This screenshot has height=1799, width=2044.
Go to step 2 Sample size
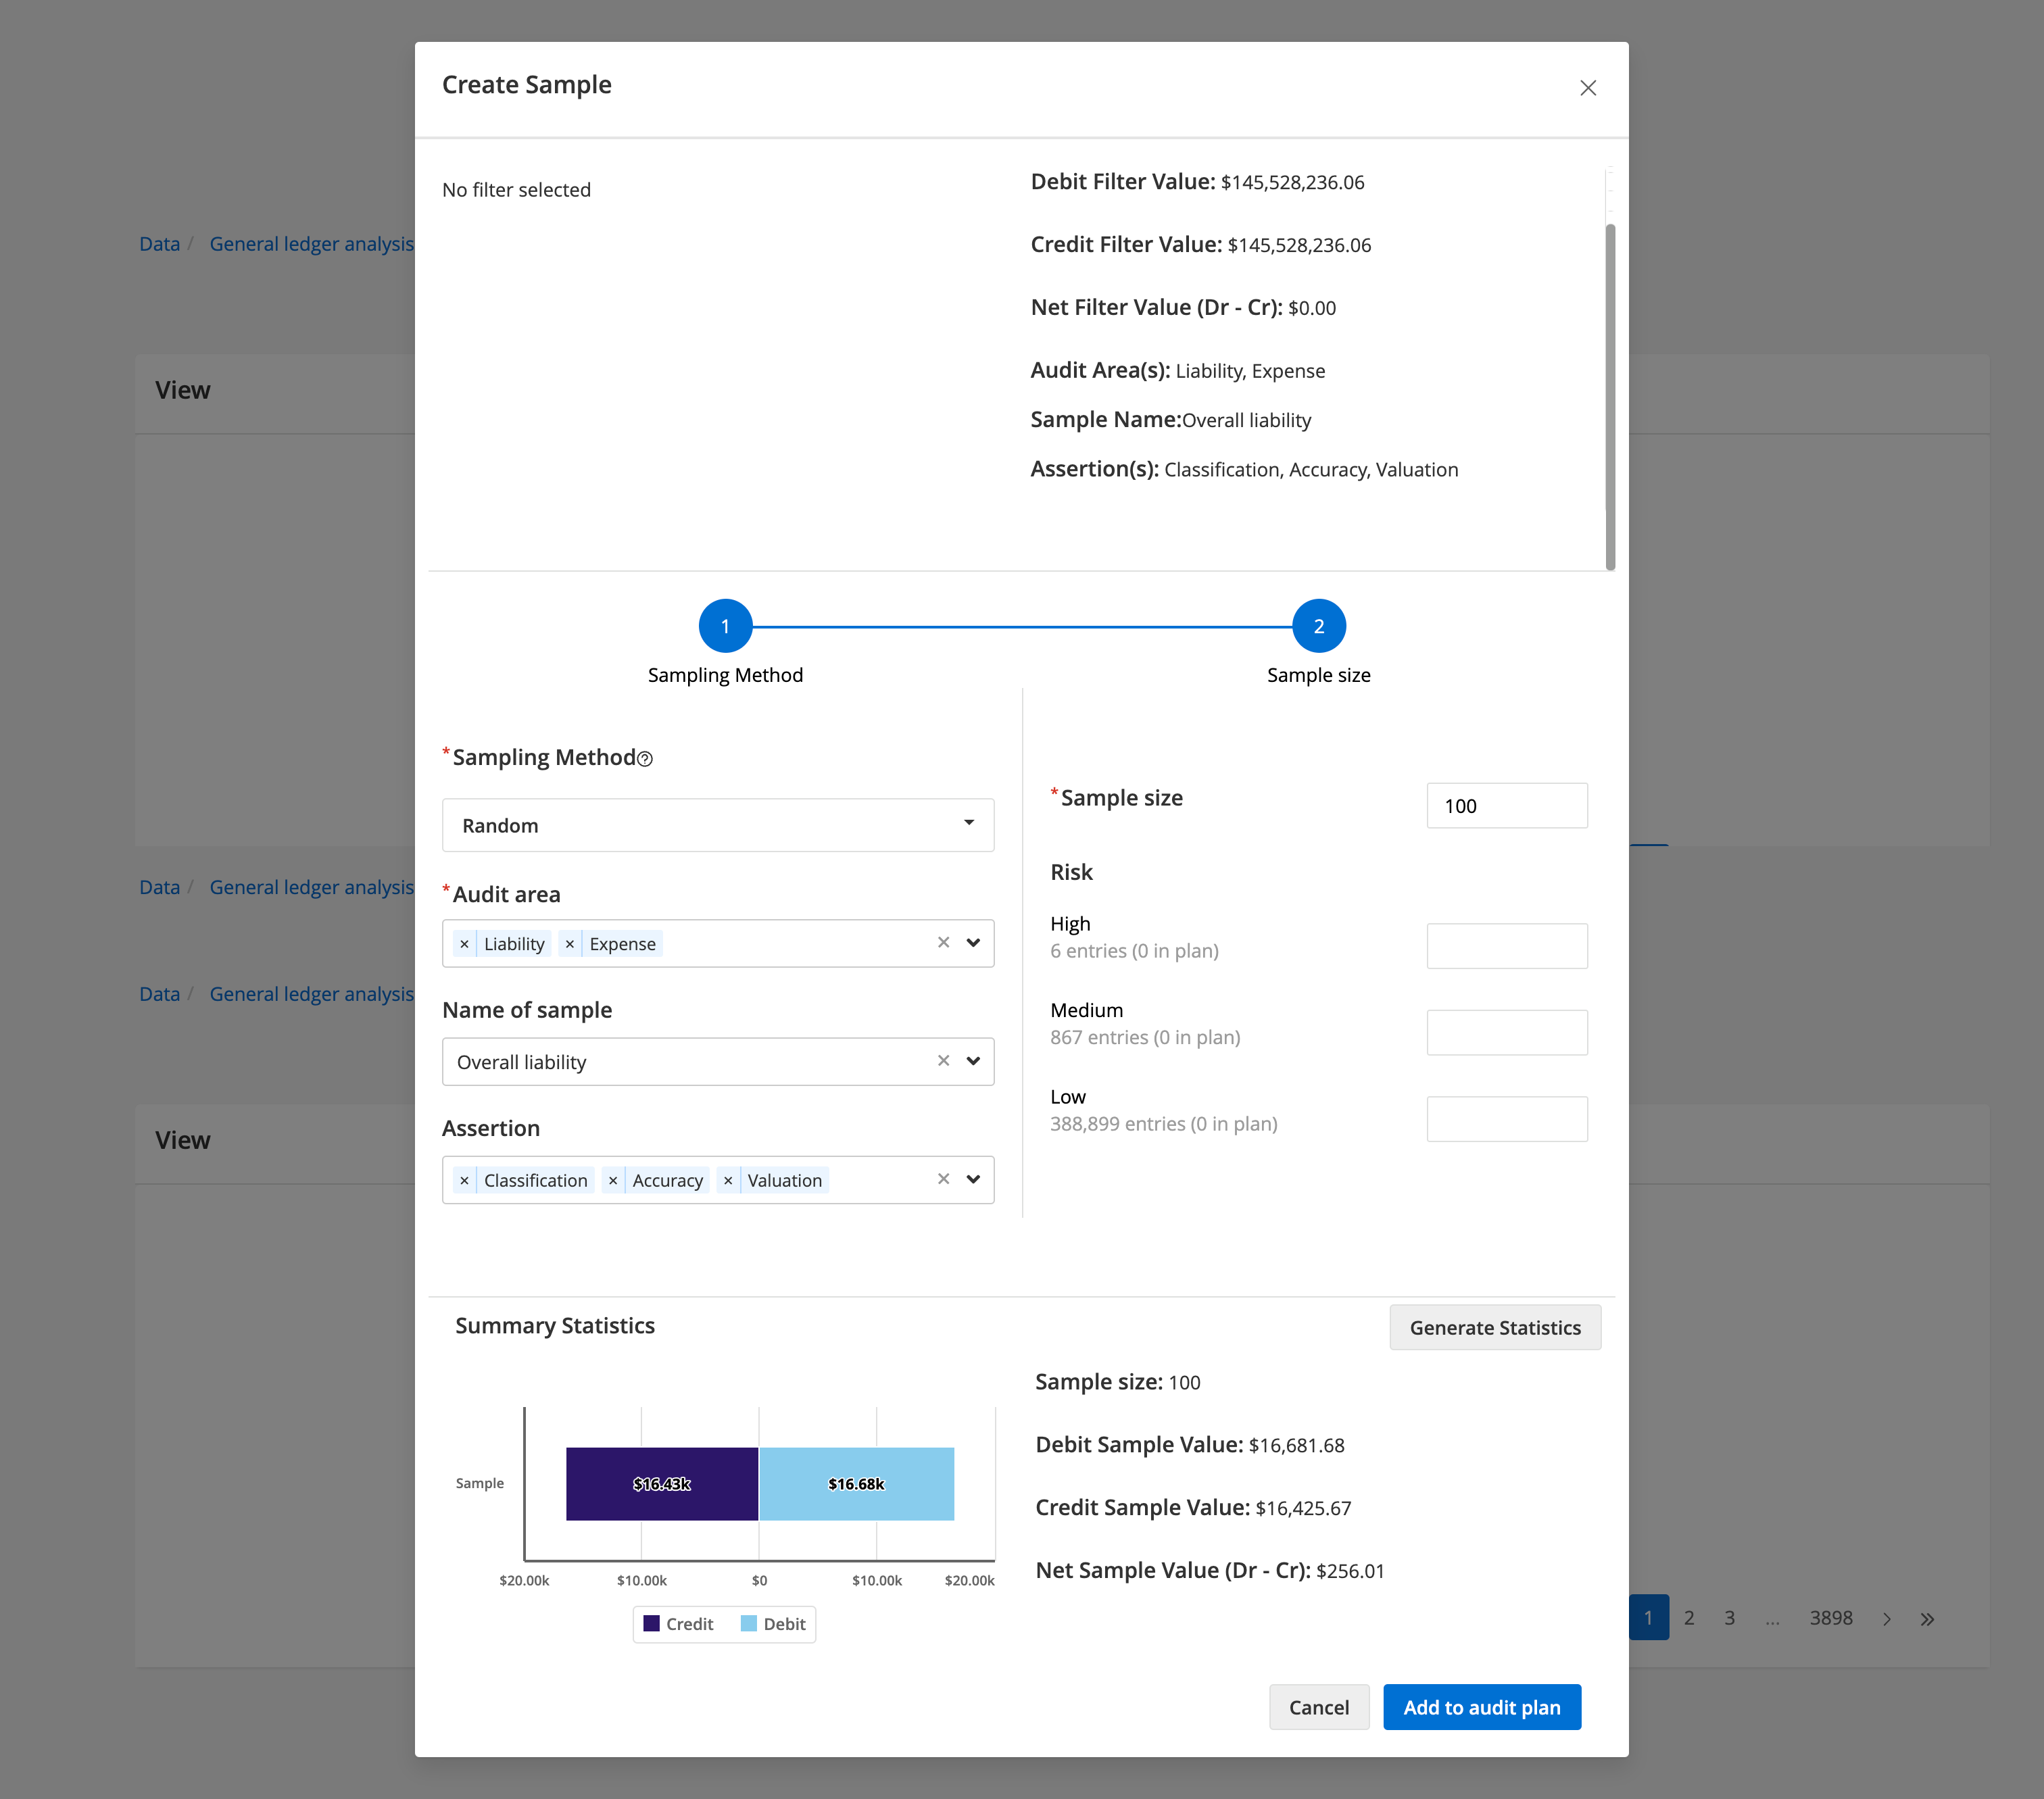coord(1318,626)
